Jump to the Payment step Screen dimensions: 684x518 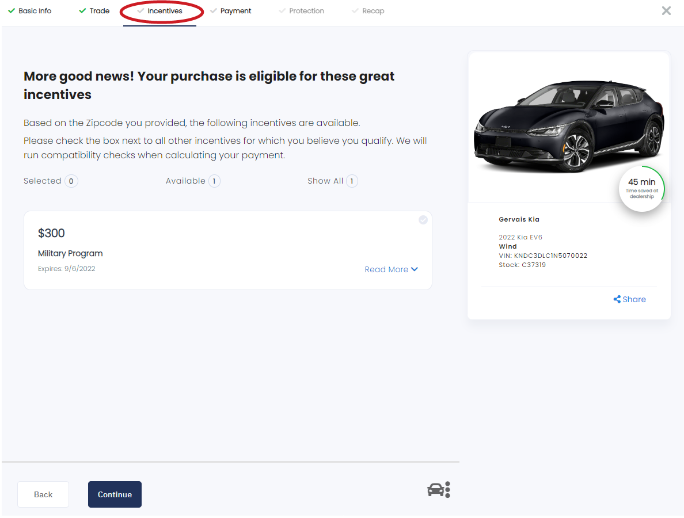coord(231,11)
